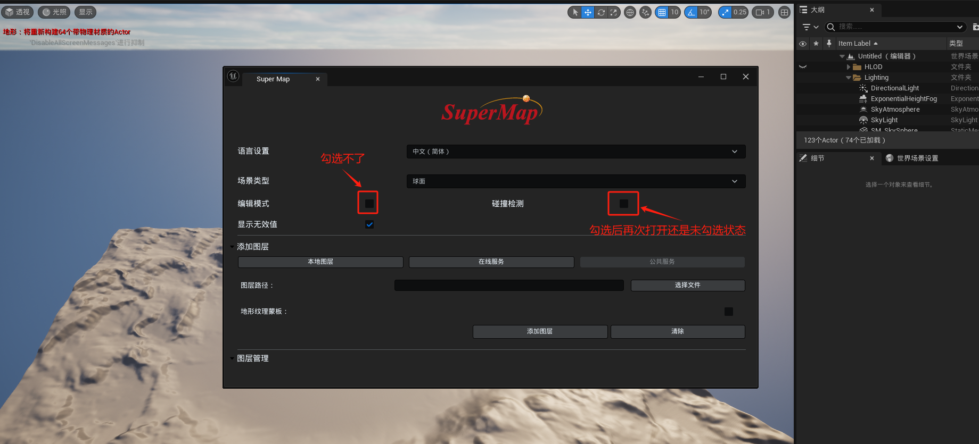Click add new folder icon in outliner
979x444 pixels.
[x=975, y=27]
